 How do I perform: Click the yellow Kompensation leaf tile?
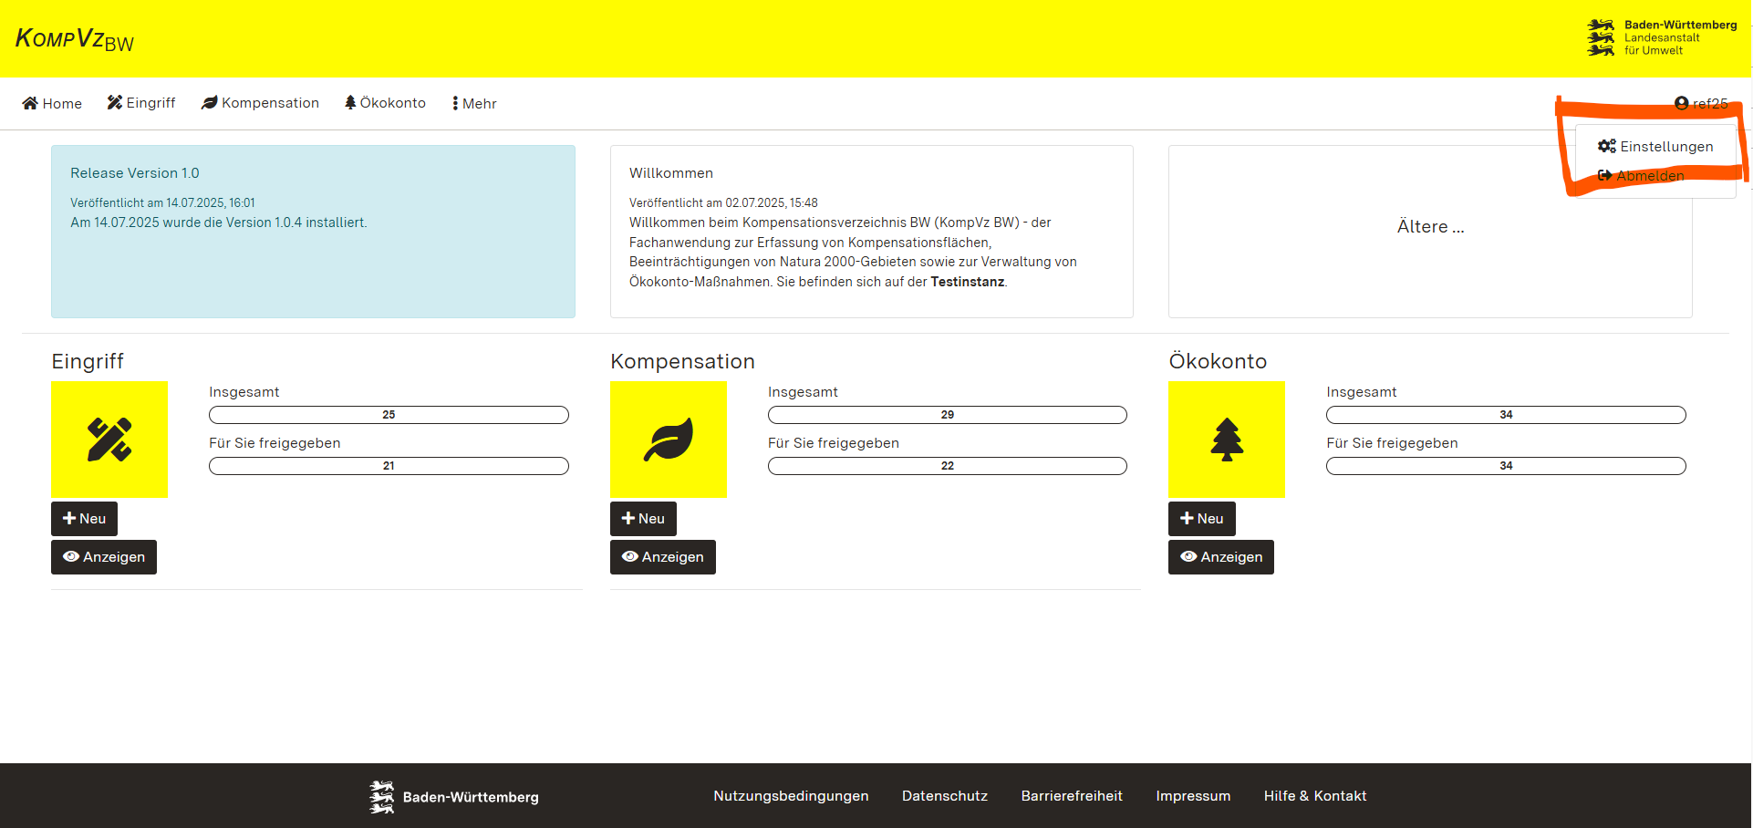click(x=668, y=440)
